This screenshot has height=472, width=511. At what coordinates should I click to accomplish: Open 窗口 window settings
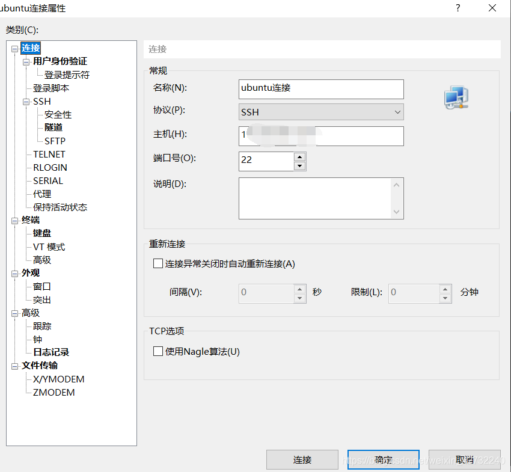(42, 286)
